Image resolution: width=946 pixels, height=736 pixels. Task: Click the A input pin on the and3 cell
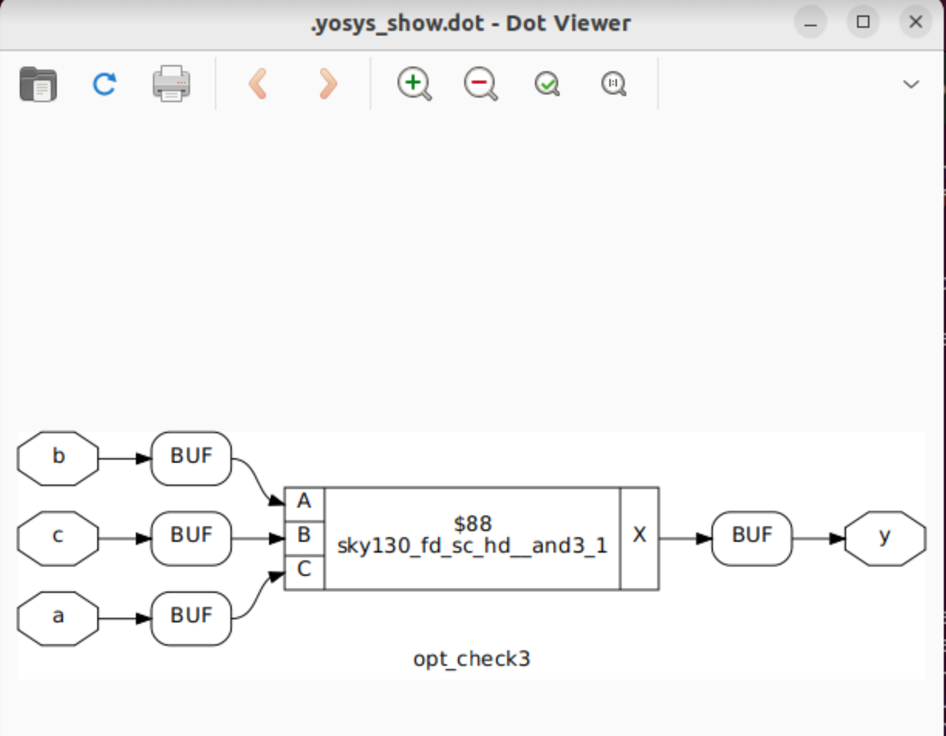pyautogui.click(x=304, y=501)
